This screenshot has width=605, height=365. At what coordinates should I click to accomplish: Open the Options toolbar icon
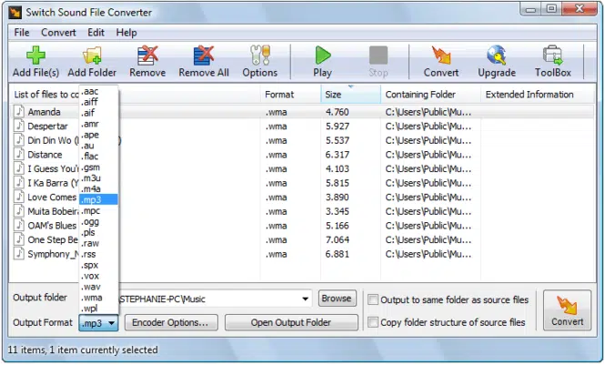pos(259,62)
